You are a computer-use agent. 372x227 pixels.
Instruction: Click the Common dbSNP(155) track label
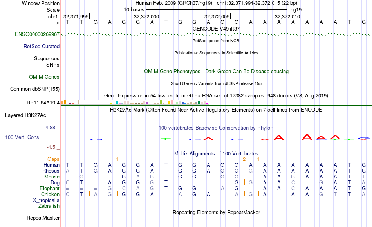click(35, 89)
